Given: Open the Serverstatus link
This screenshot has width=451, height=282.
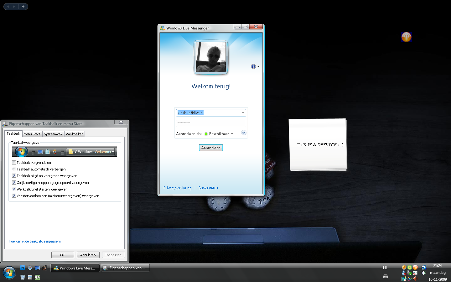Looking at the screenshot, I should [208, 188].
